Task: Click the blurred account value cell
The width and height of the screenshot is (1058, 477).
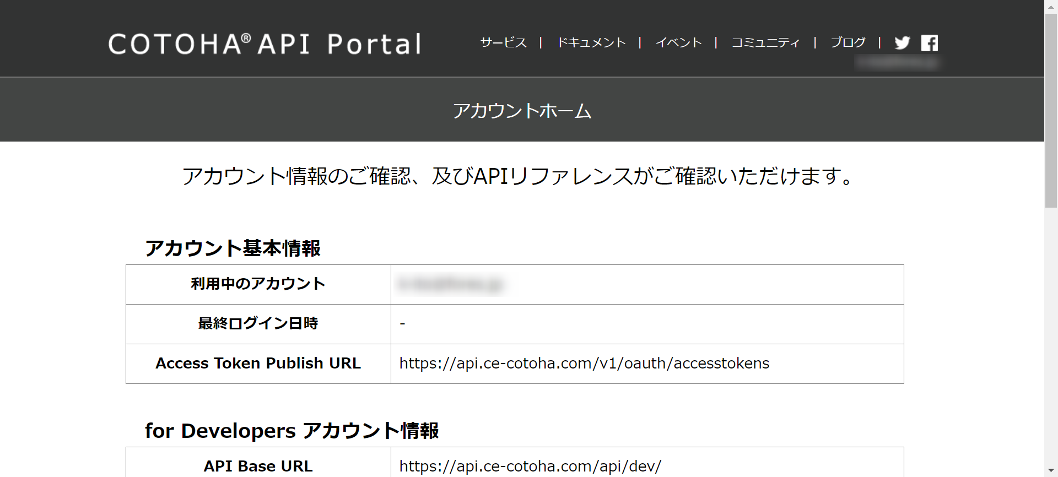Action: pyautogui.click(x=647, y=284)
